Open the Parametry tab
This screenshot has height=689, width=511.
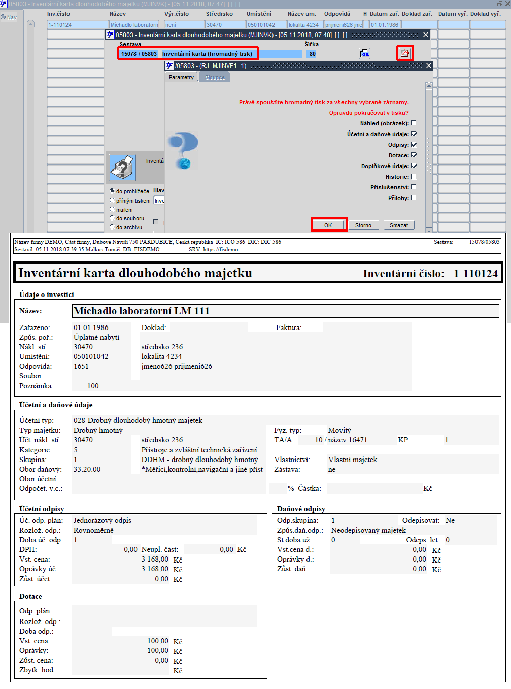(x=181, y=77)
